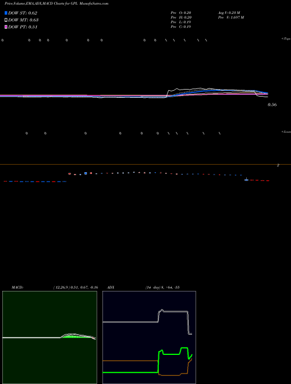The height and width of the screenshot is (384, 291).
Task: Click the 'Pre V: 1.697 M' volume text
Action: coord(231,17)
